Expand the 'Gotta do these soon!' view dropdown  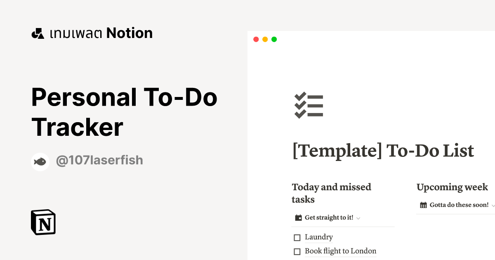click(x=493, y=205)
